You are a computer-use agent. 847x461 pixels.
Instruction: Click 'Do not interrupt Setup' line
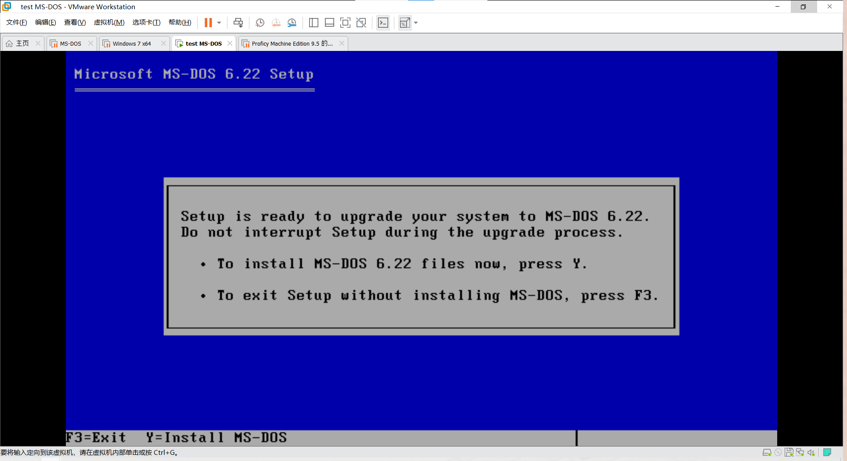click(x=402, y=232)
